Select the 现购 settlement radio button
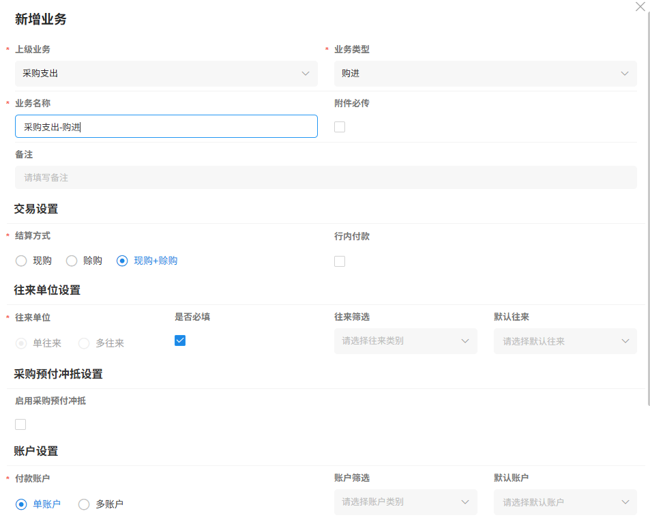The image size is (650, 522). click(x=20, y=261)
